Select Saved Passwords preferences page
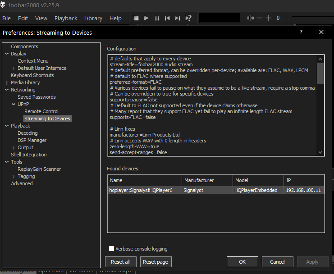334x274 pixels. [x=37, y=97]
